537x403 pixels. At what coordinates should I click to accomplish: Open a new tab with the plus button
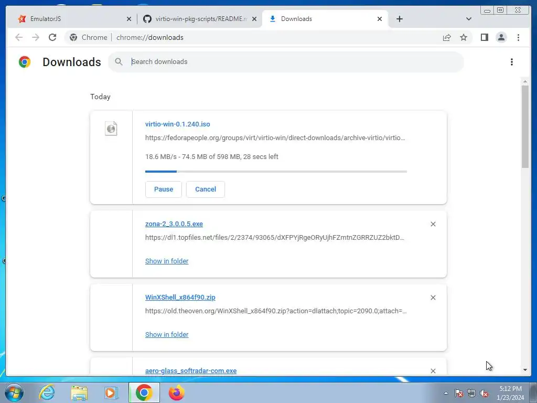click(x=399, y=19)
